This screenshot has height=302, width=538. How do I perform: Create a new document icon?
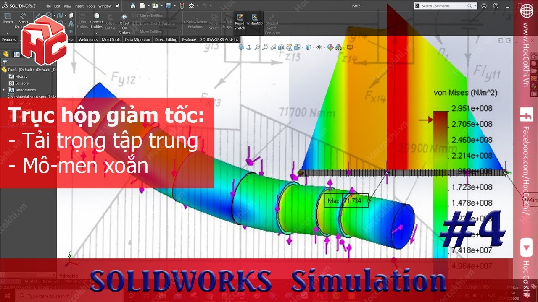click(x=142, y=6)
